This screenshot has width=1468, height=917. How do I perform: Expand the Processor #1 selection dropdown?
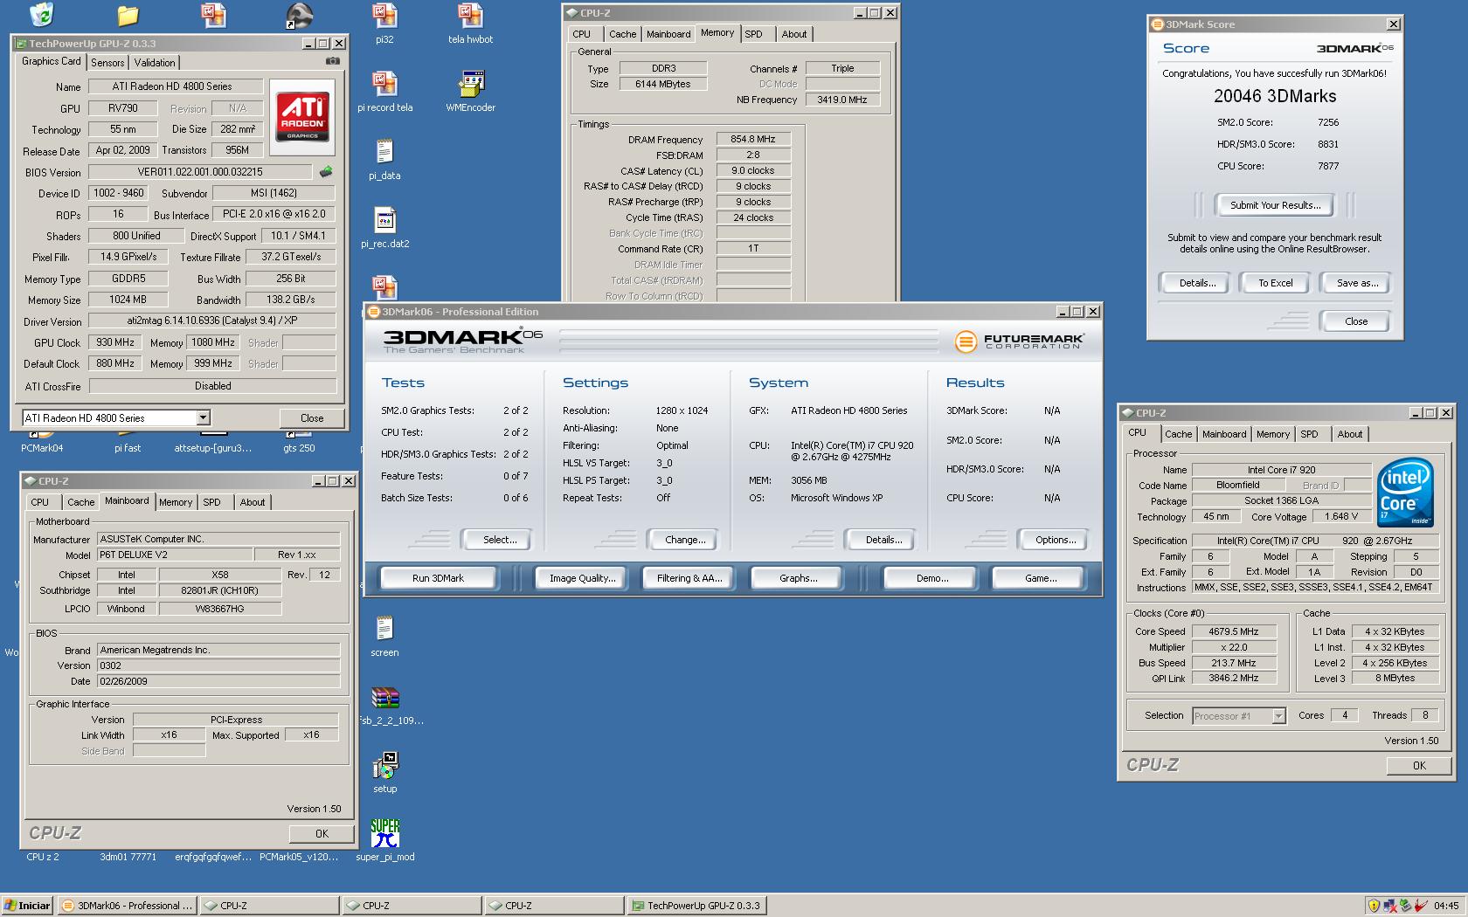(1278, 716)
